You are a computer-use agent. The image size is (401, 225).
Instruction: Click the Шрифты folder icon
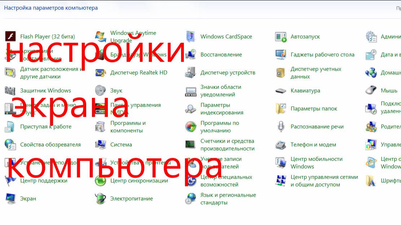coord(371,181)
